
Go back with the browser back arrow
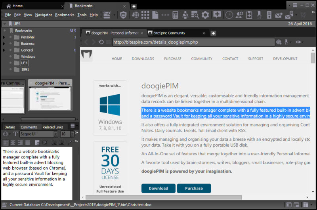point(86,42)
